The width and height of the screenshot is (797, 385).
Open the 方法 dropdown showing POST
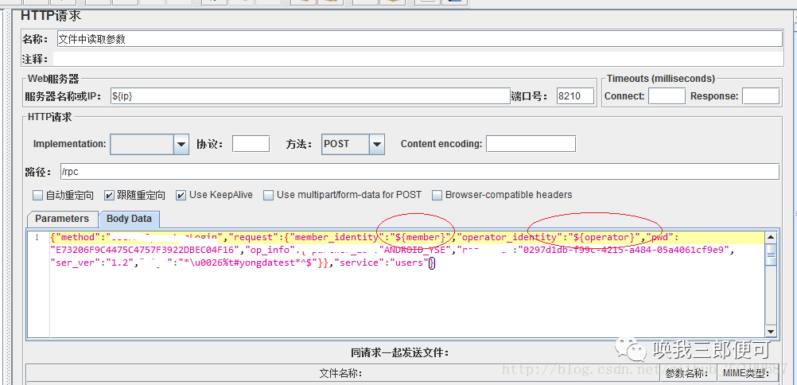pyautogui.click(x=377, y=145)
